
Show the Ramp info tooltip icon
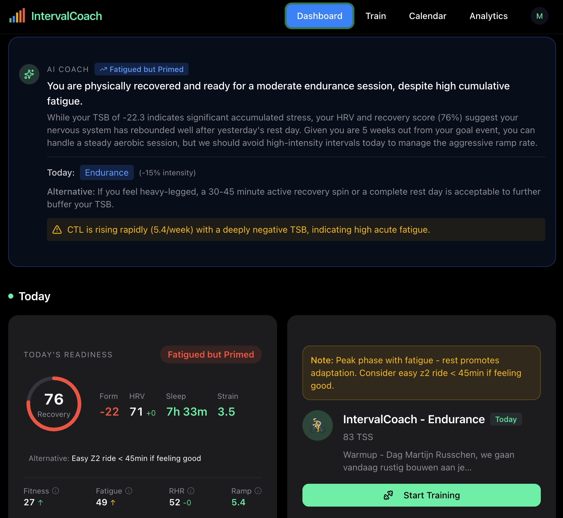pos(258,491)
